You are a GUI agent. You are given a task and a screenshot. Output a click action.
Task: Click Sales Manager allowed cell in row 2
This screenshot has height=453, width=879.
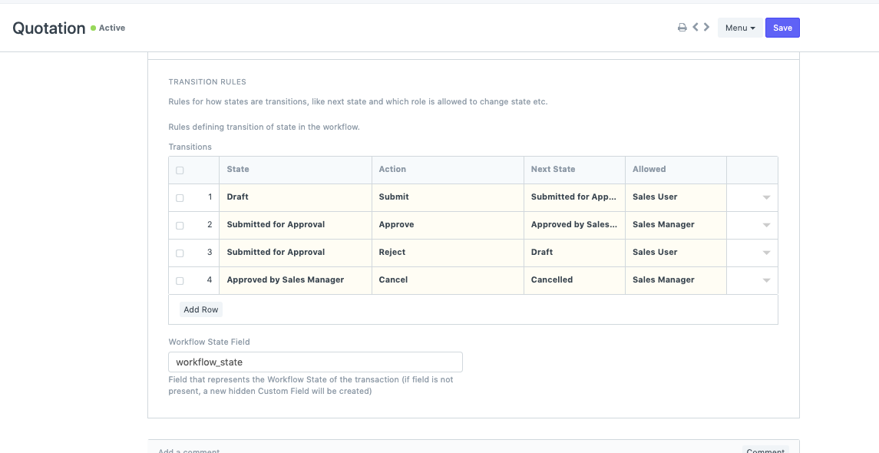click(x=675, y=225)
